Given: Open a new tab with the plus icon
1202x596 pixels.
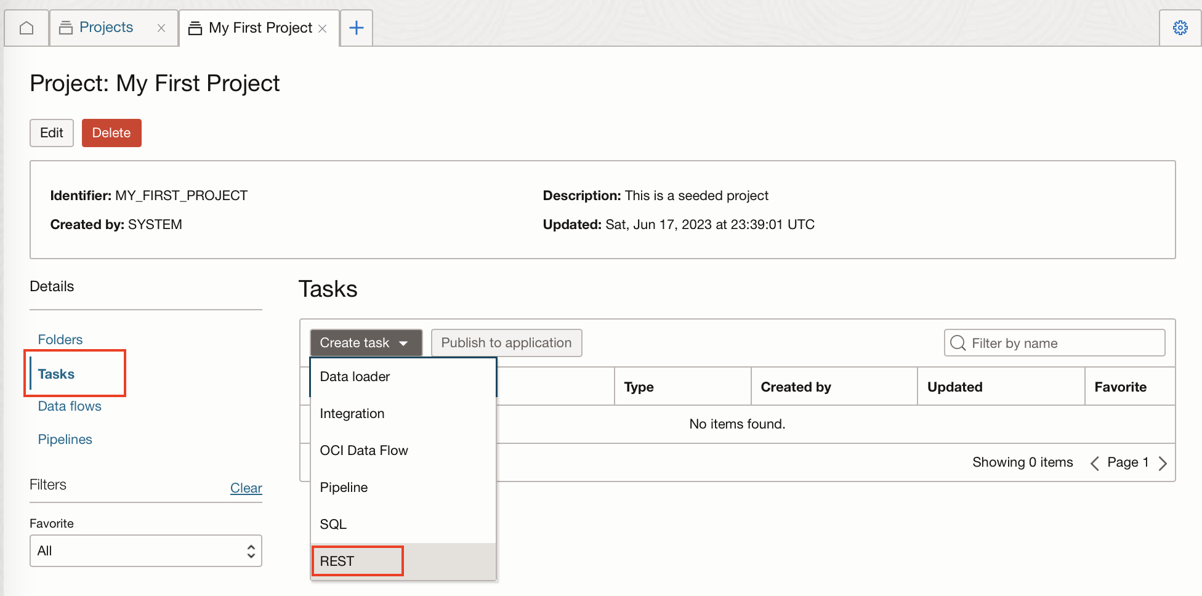Looking at the screenshot, I should click(356, 27).
